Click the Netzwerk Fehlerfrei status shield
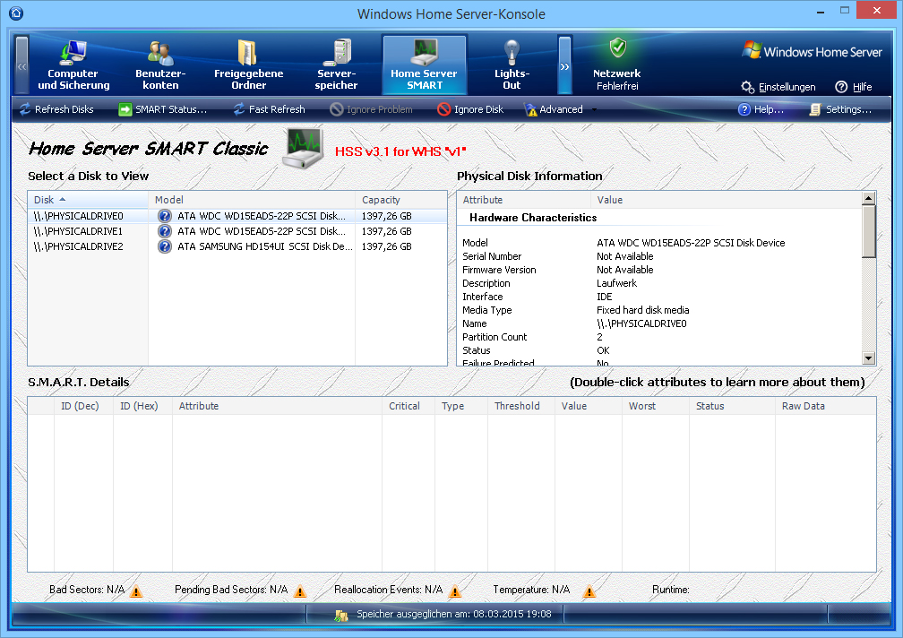Viewport: 903px width, 638px height. coord(617,47)
